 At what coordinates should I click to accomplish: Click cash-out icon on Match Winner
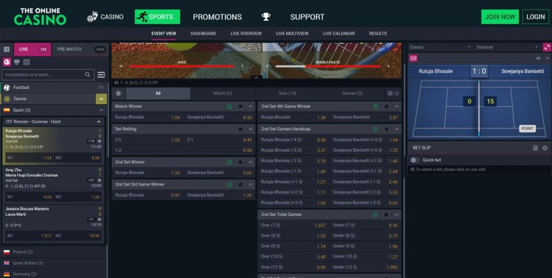(x=229, y=106)
